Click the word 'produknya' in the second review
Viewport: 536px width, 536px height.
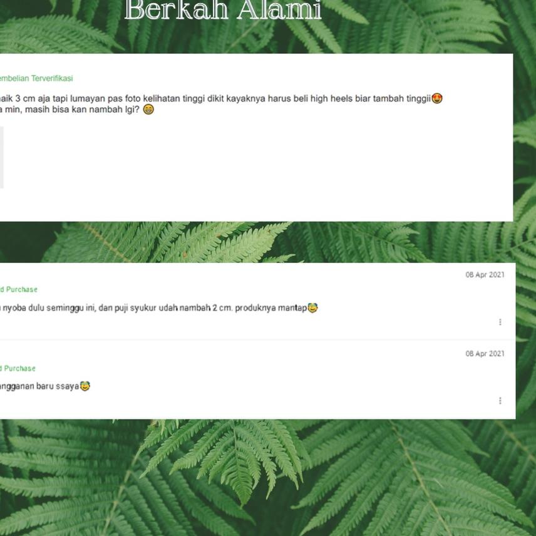point(255,307)
